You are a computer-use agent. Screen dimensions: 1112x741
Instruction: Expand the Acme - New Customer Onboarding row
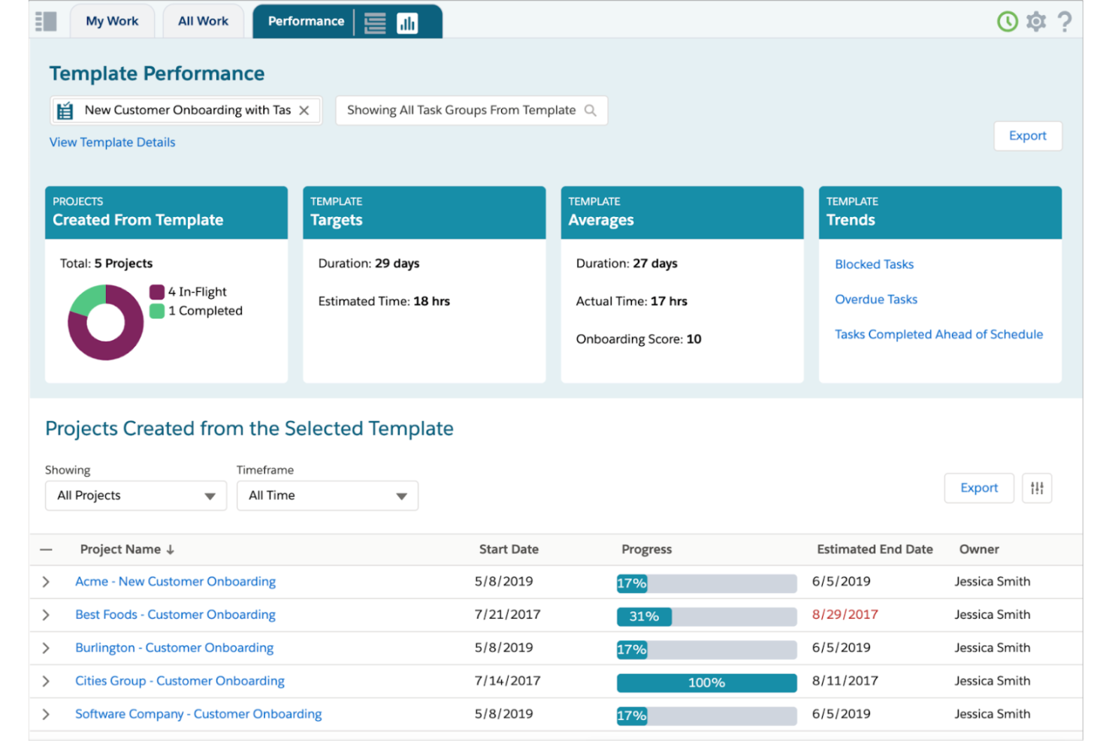pos(46,581)
